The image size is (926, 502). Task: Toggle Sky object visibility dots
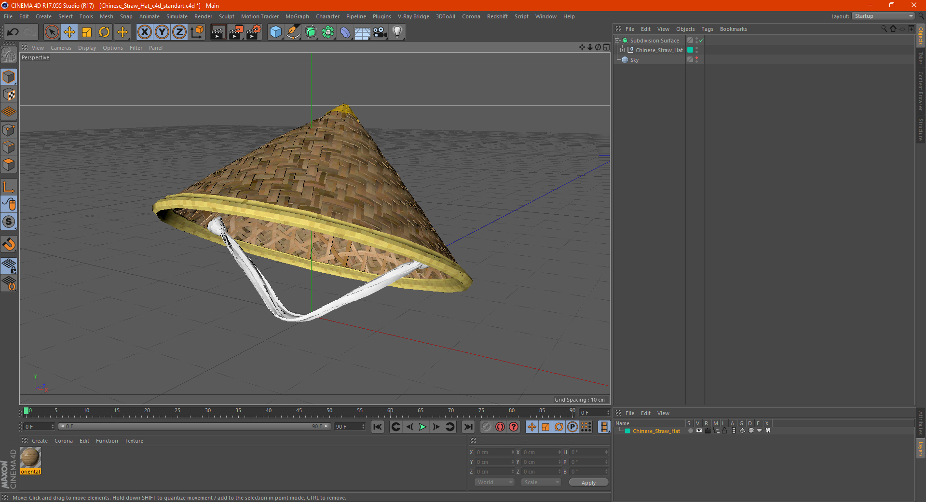click(x=696, y=59)
